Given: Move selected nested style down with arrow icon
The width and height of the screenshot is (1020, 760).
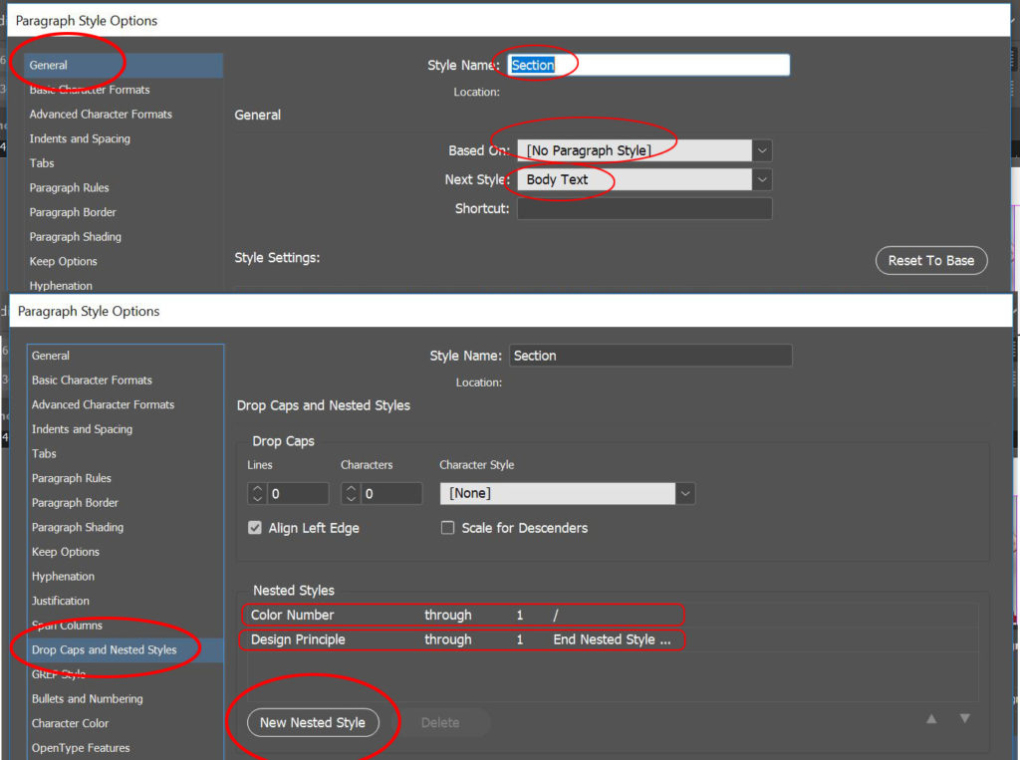Looking at the screenshot, I should point(963,718).
